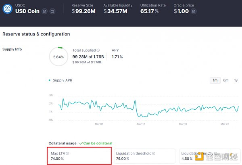Click the add-to-wallet icon beside USD Coin
This screenshot has height=165, width=242.
pos(52,11)
